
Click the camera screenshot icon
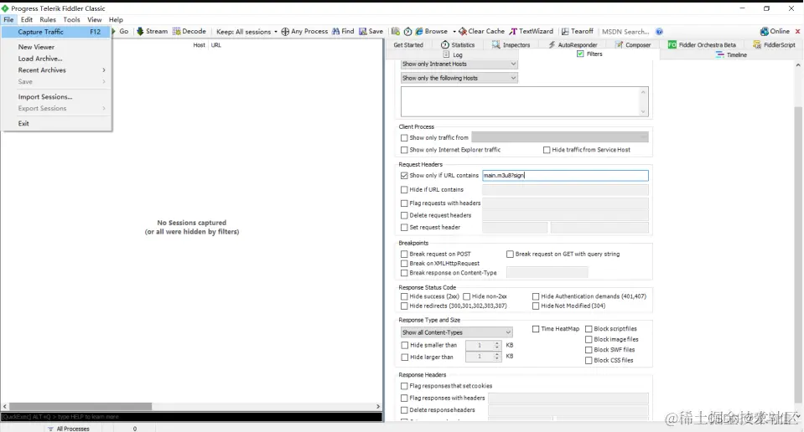pyautogui.click(x=396, y=31)
